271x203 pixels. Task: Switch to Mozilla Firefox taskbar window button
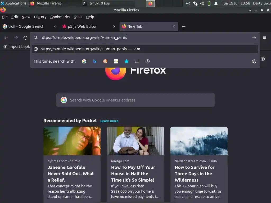pyautogui.click(x=55, y=3)
